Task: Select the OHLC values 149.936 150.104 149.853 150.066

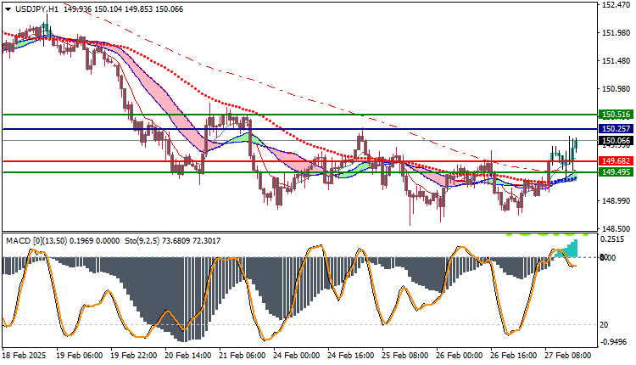Action: pos(123,9)
